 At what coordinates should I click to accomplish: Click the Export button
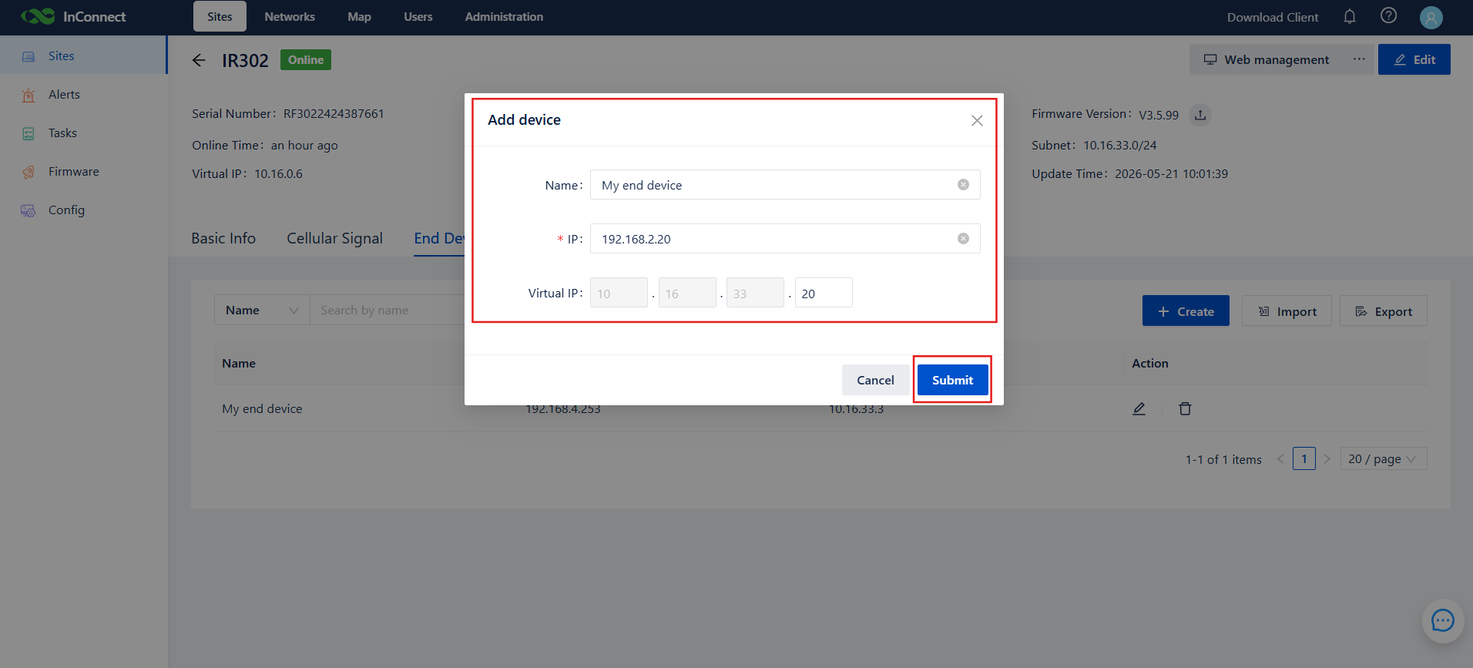(x=1384, y=311)
